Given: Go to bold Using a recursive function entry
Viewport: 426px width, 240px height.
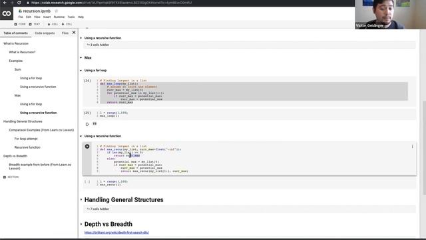Looking at the screenshot, I should pos(39,113).
